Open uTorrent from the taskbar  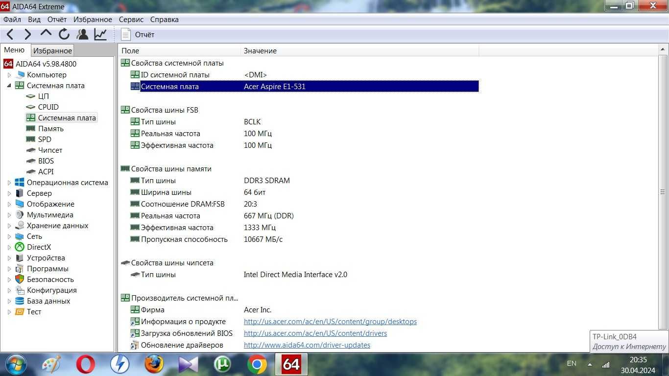point(222,364)
